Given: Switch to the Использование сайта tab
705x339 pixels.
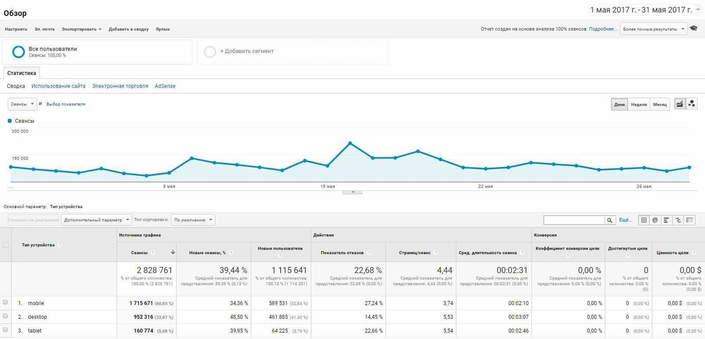Looking at the screenshot, I should point(58,86).
